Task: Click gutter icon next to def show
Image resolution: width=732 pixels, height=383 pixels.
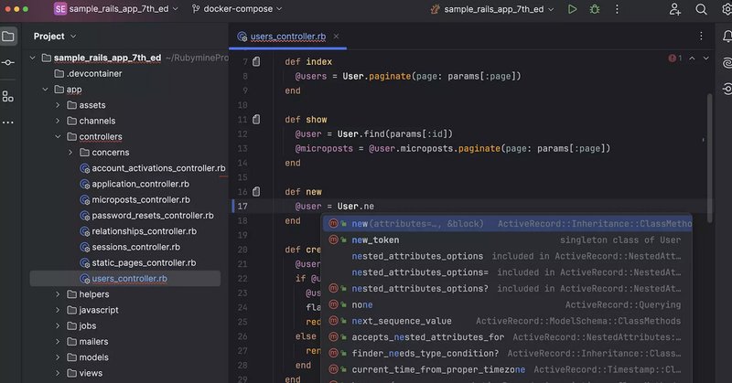Action: click(256, 120)
